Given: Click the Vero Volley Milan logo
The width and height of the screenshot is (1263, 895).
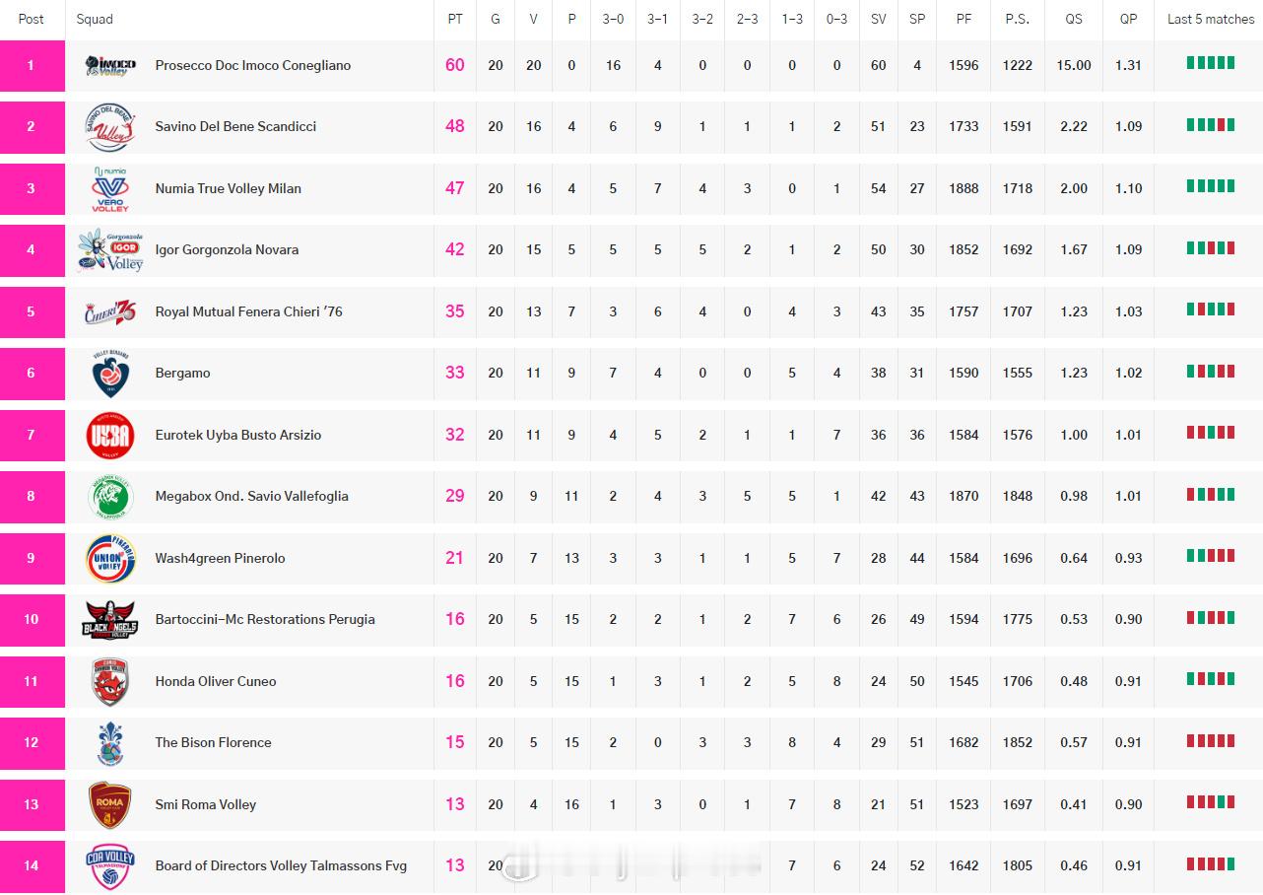Looking at the screenshot, I should coord(110,189).
